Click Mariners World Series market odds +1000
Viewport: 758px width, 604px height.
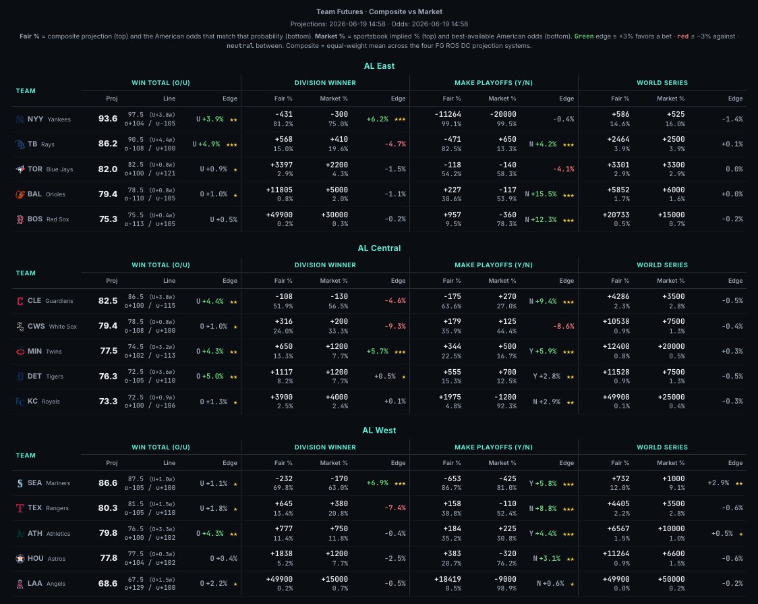coord(674,478)
